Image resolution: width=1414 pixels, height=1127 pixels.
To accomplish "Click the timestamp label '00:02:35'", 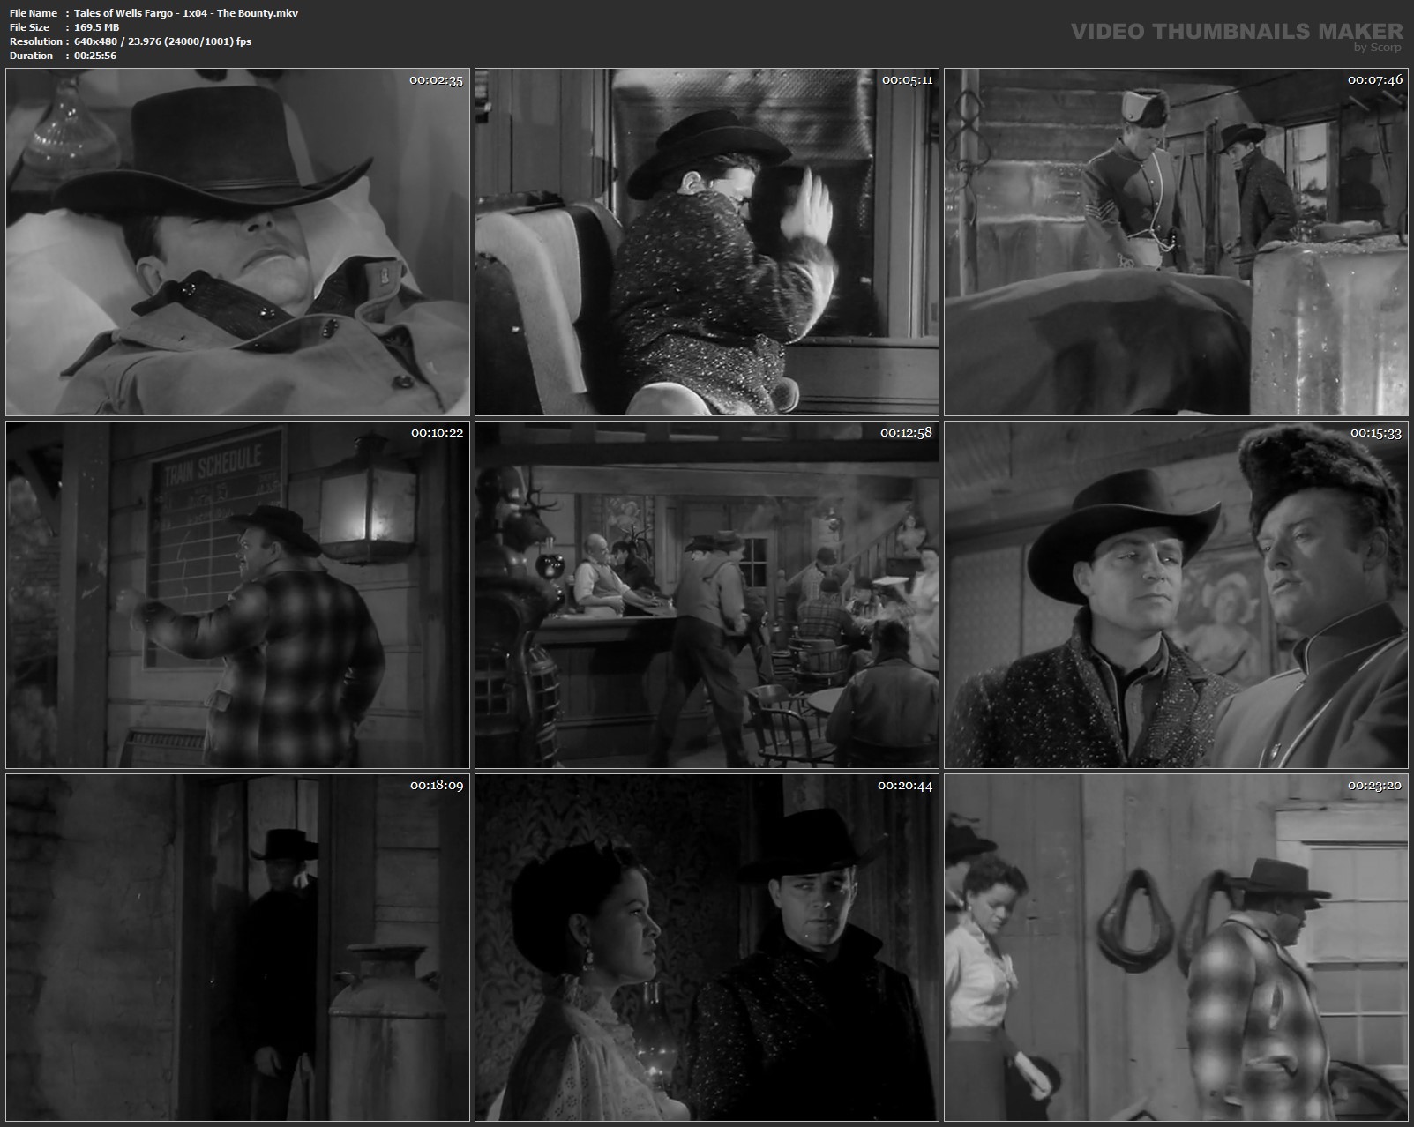I will point(436,80).
